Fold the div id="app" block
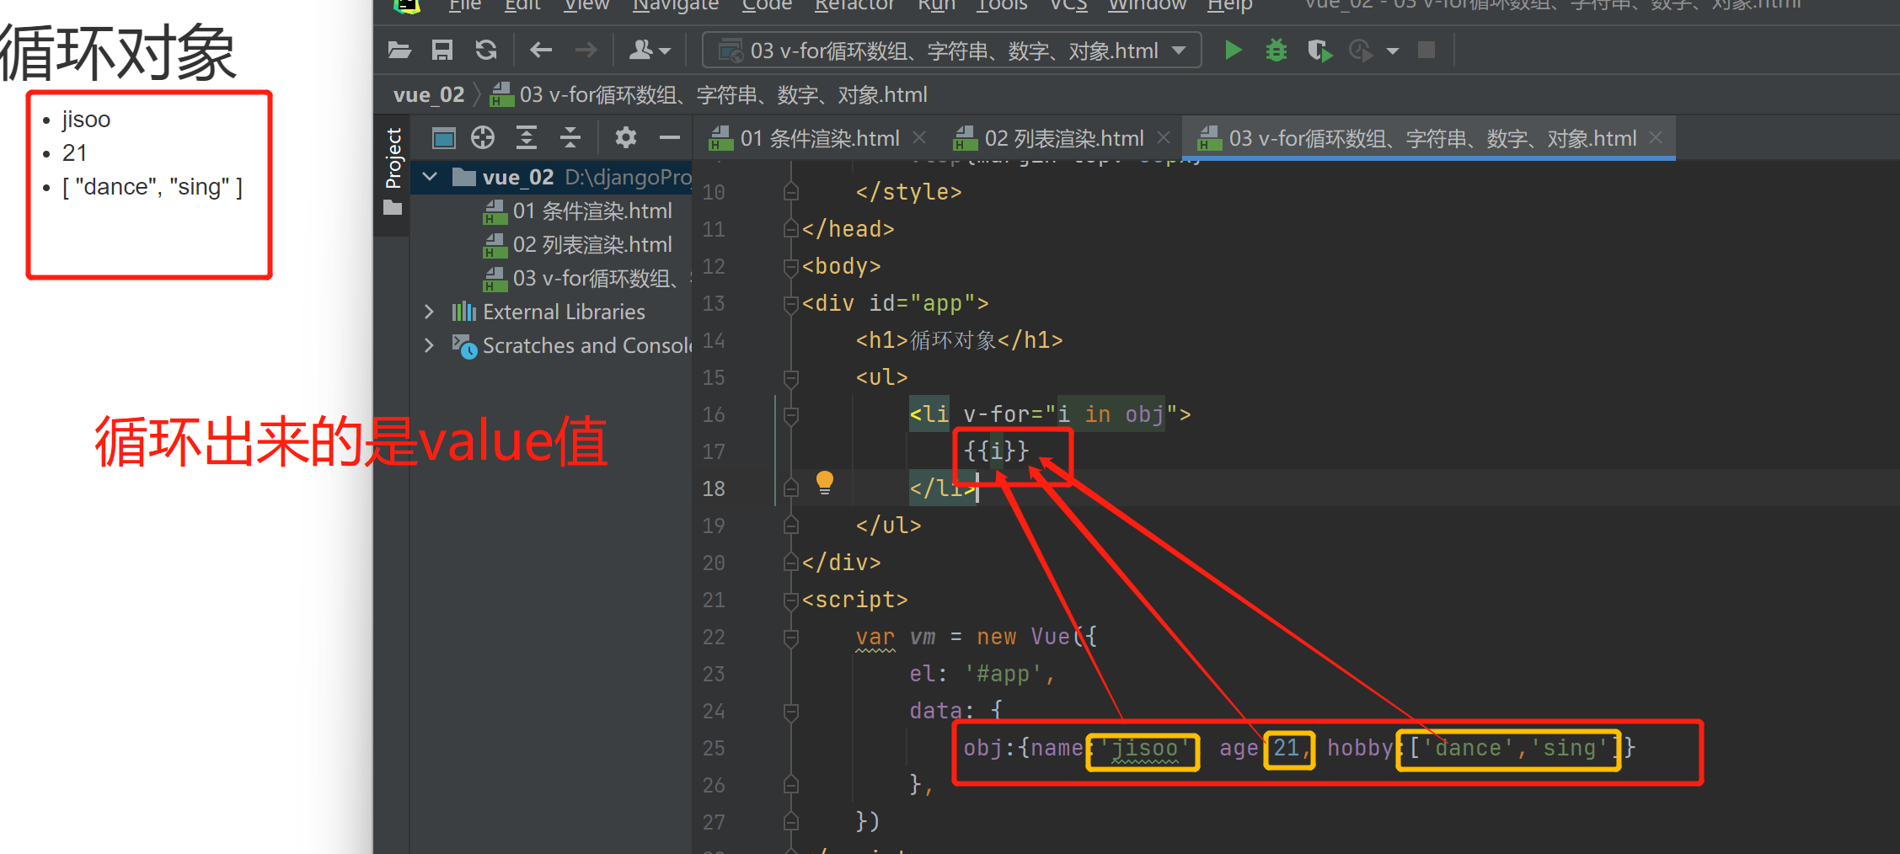 (x=790, y=303)
